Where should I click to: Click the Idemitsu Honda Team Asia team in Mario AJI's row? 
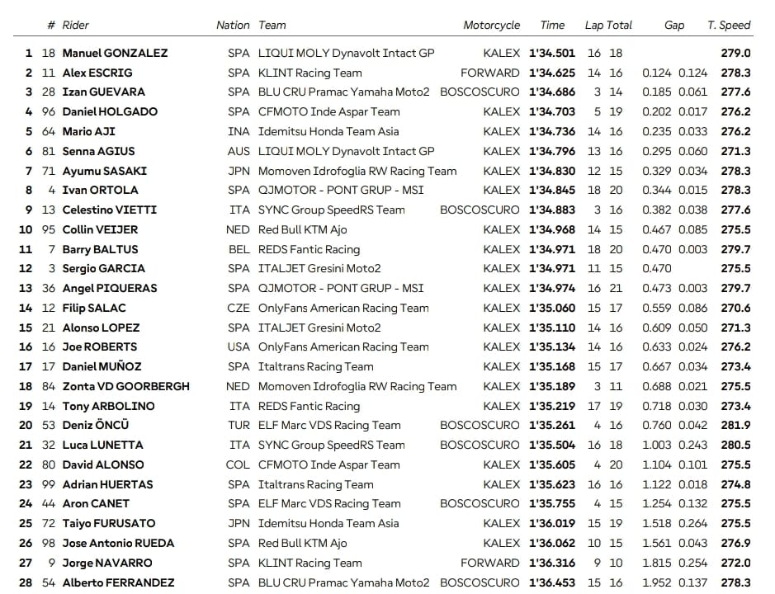tap(328, 131)
